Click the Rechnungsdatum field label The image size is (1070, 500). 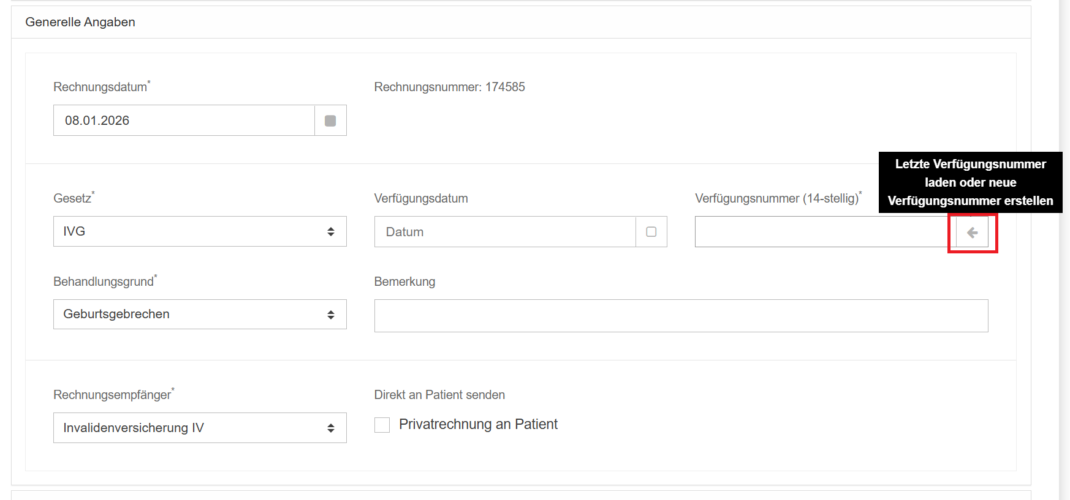100,87
